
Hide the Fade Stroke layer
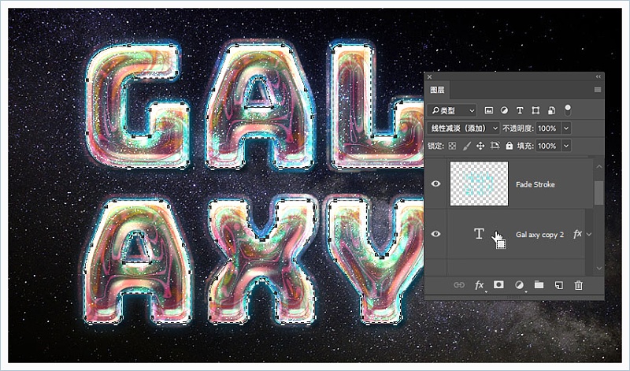coord(436,184)
